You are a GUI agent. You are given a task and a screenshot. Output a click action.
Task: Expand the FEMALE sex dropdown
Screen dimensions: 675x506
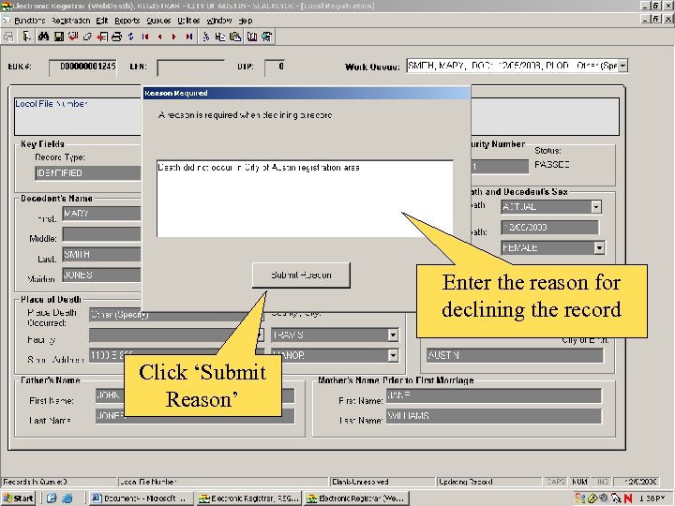point(599,247)
